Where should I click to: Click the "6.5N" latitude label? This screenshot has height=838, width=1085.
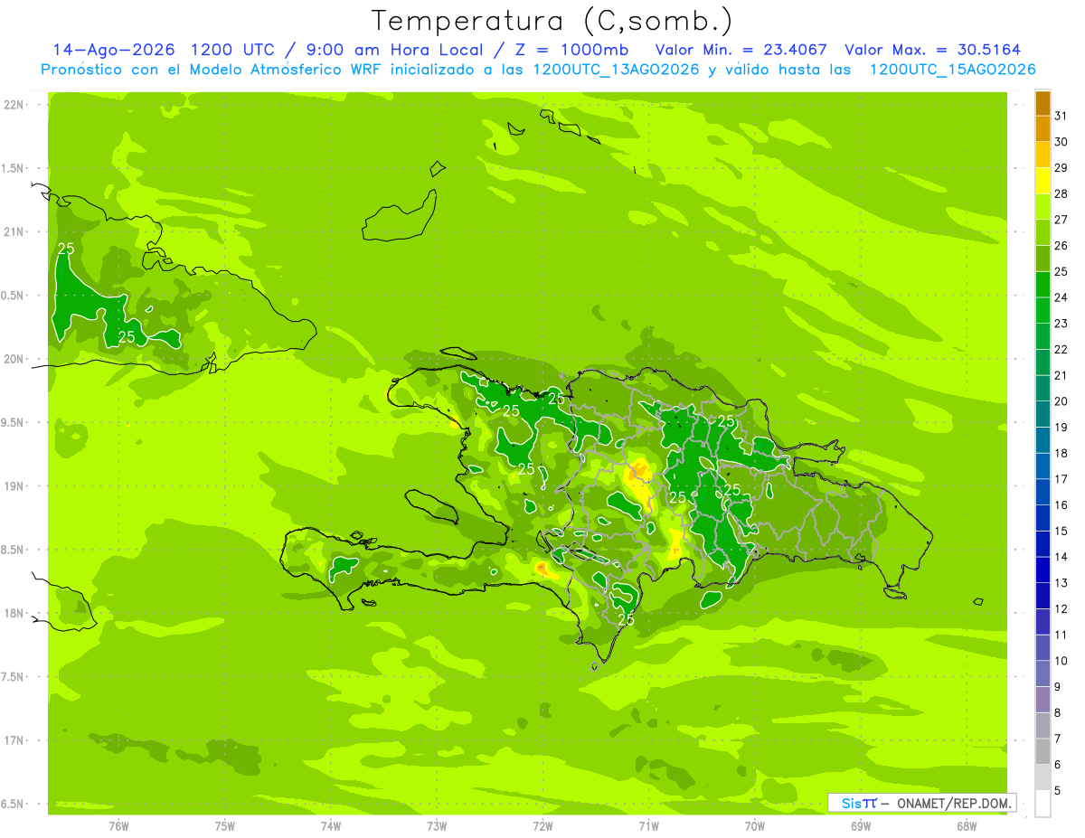tap(12, 804)
